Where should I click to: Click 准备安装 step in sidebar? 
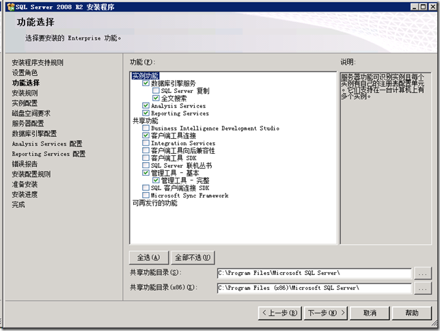[25, 185]
